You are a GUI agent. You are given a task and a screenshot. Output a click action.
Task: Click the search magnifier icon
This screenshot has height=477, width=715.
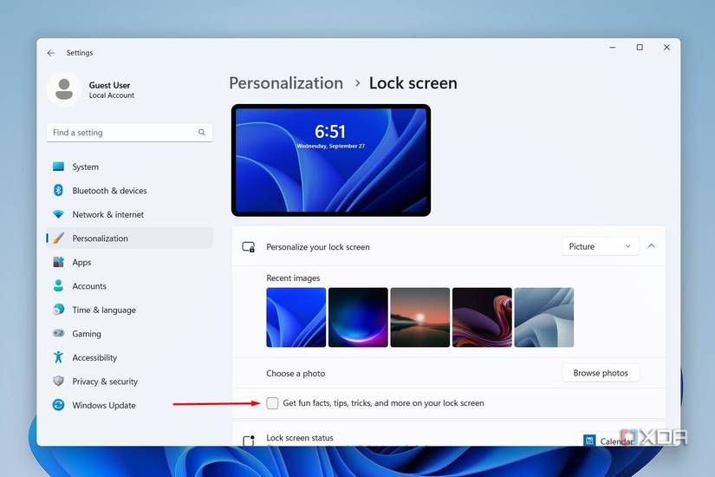202,133
